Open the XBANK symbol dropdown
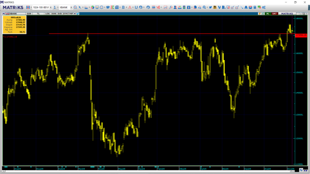Screen dimensions: 310x174 click(x=71, y=7)
